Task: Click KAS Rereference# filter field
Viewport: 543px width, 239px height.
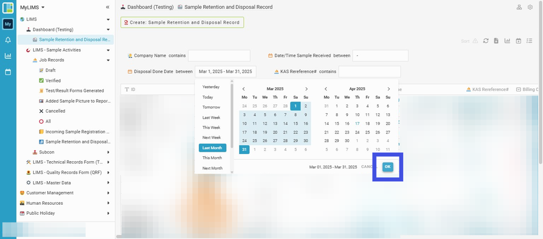Action: click(x=369, y=72)
